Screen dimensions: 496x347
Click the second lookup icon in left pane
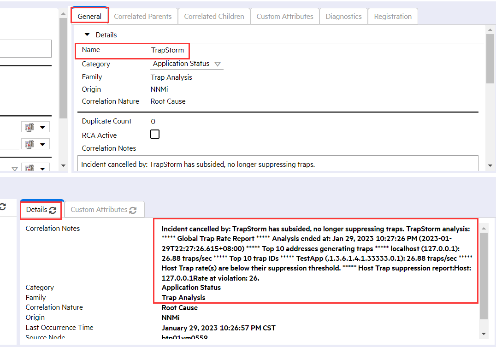point(29,144)
